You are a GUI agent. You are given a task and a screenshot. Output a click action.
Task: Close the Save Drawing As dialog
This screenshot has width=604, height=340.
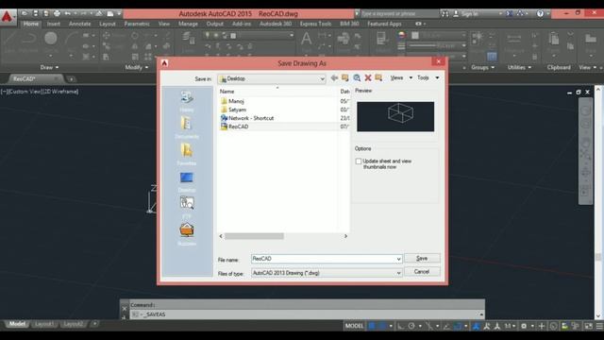pyautogui.click(x=438, y=61)
